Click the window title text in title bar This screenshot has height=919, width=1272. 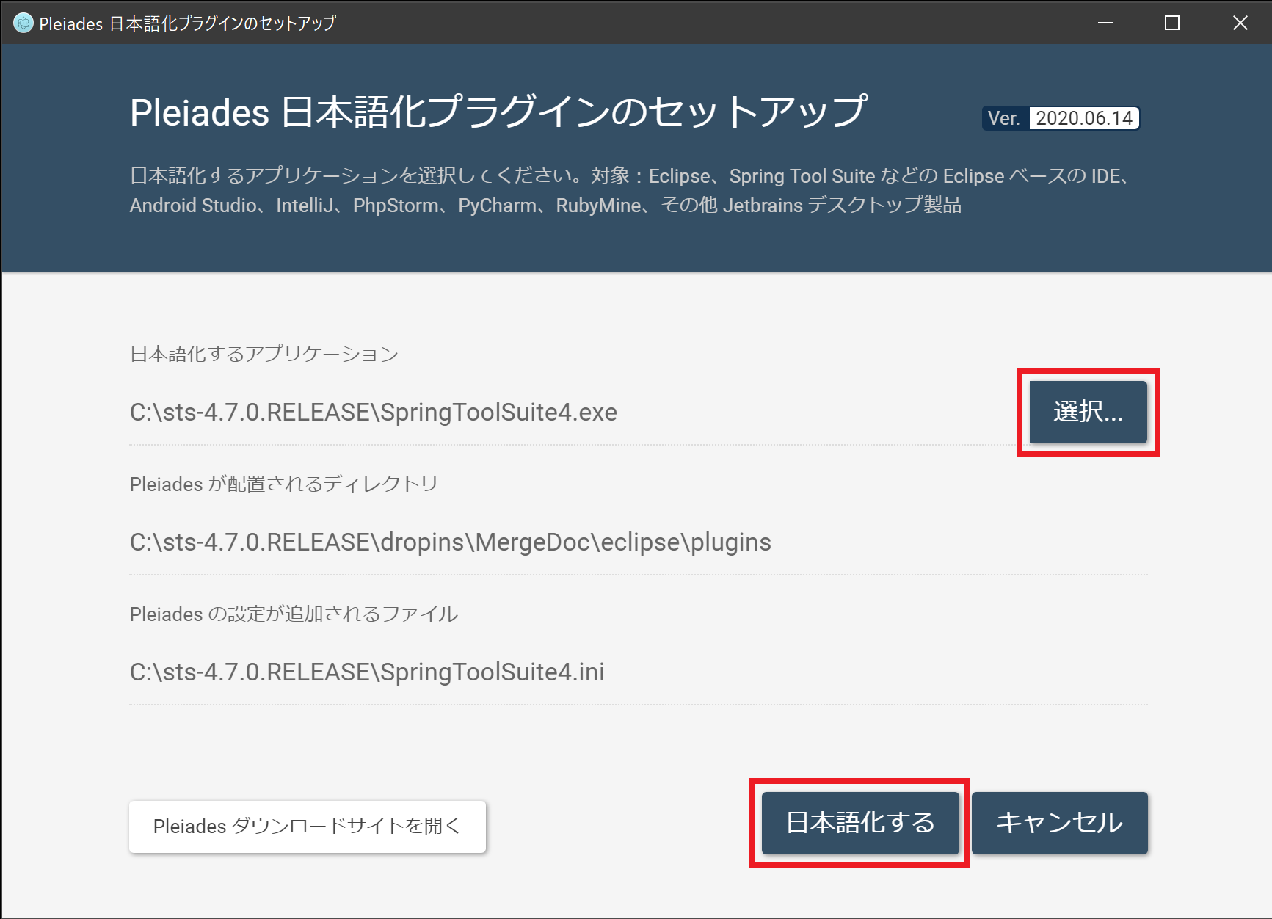click(187, 23)
